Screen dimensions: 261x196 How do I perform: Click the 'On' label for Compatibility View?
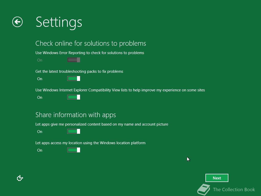(x=40, y=97)
